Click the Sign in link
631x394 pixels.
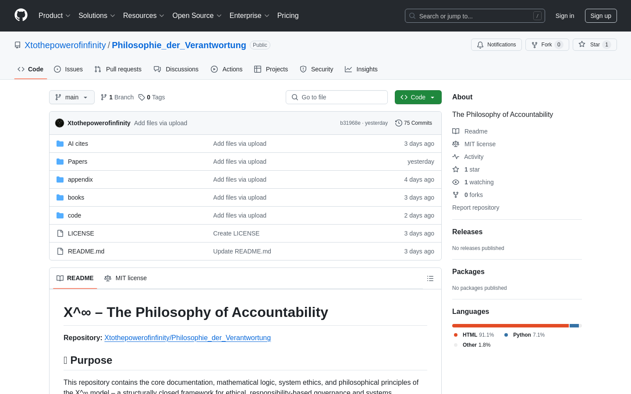point(565,16)
